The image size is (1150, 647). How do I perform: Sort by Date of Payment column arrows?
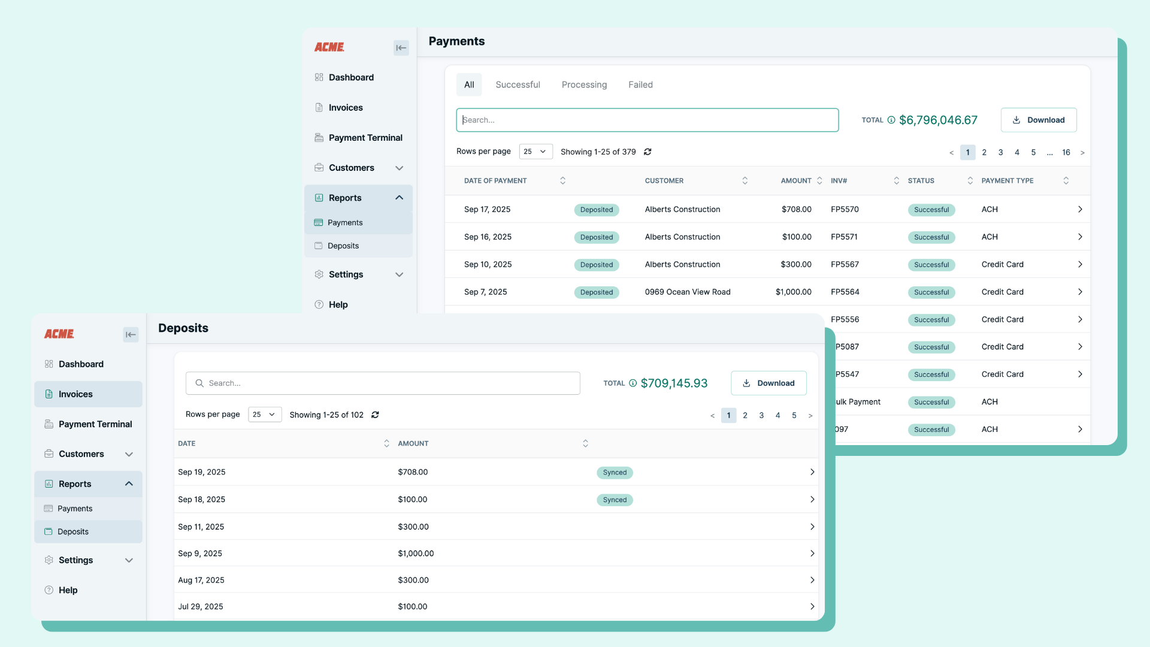click(x=562, y=180)
